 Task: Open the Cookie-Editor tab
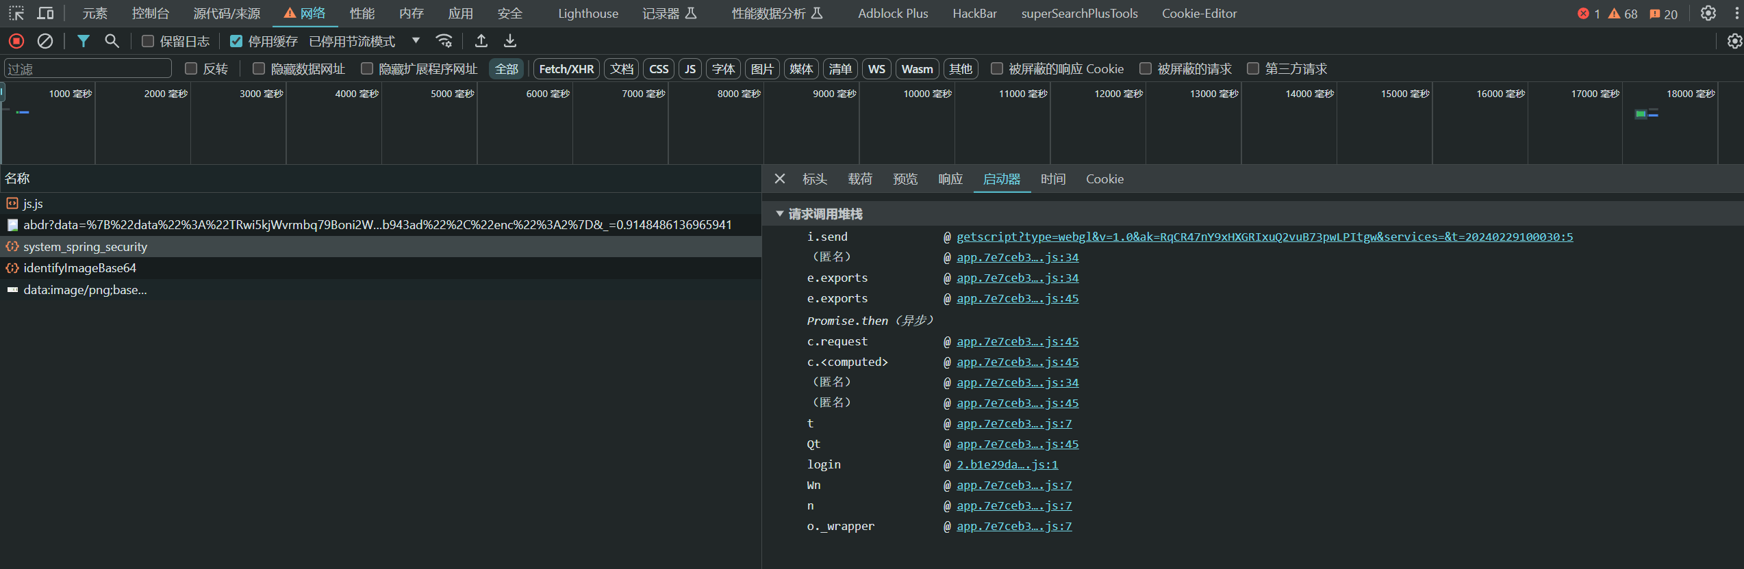(1199, 14)
